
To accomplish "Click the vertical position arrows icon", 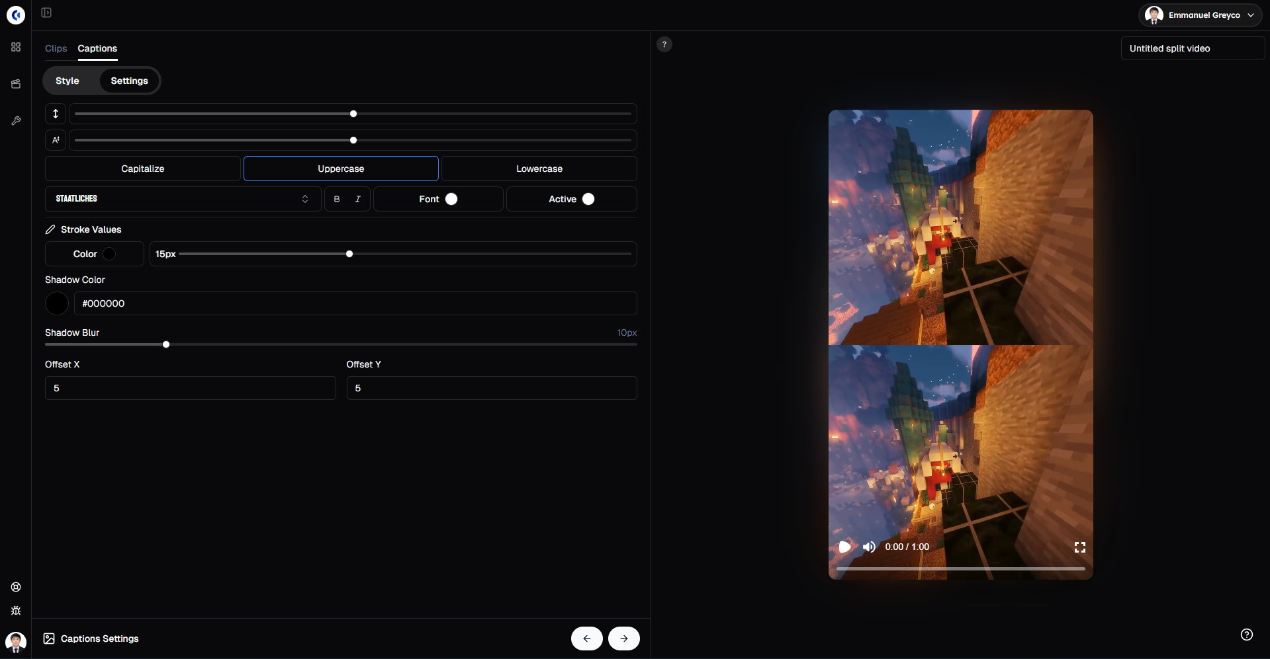I will 56,114.
